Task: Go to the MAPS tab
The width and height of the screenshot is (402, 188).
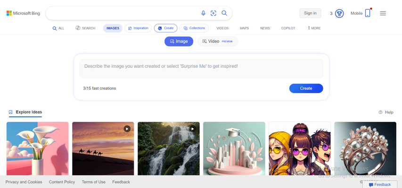Action: pyautogui.click(x=244, y=28)
